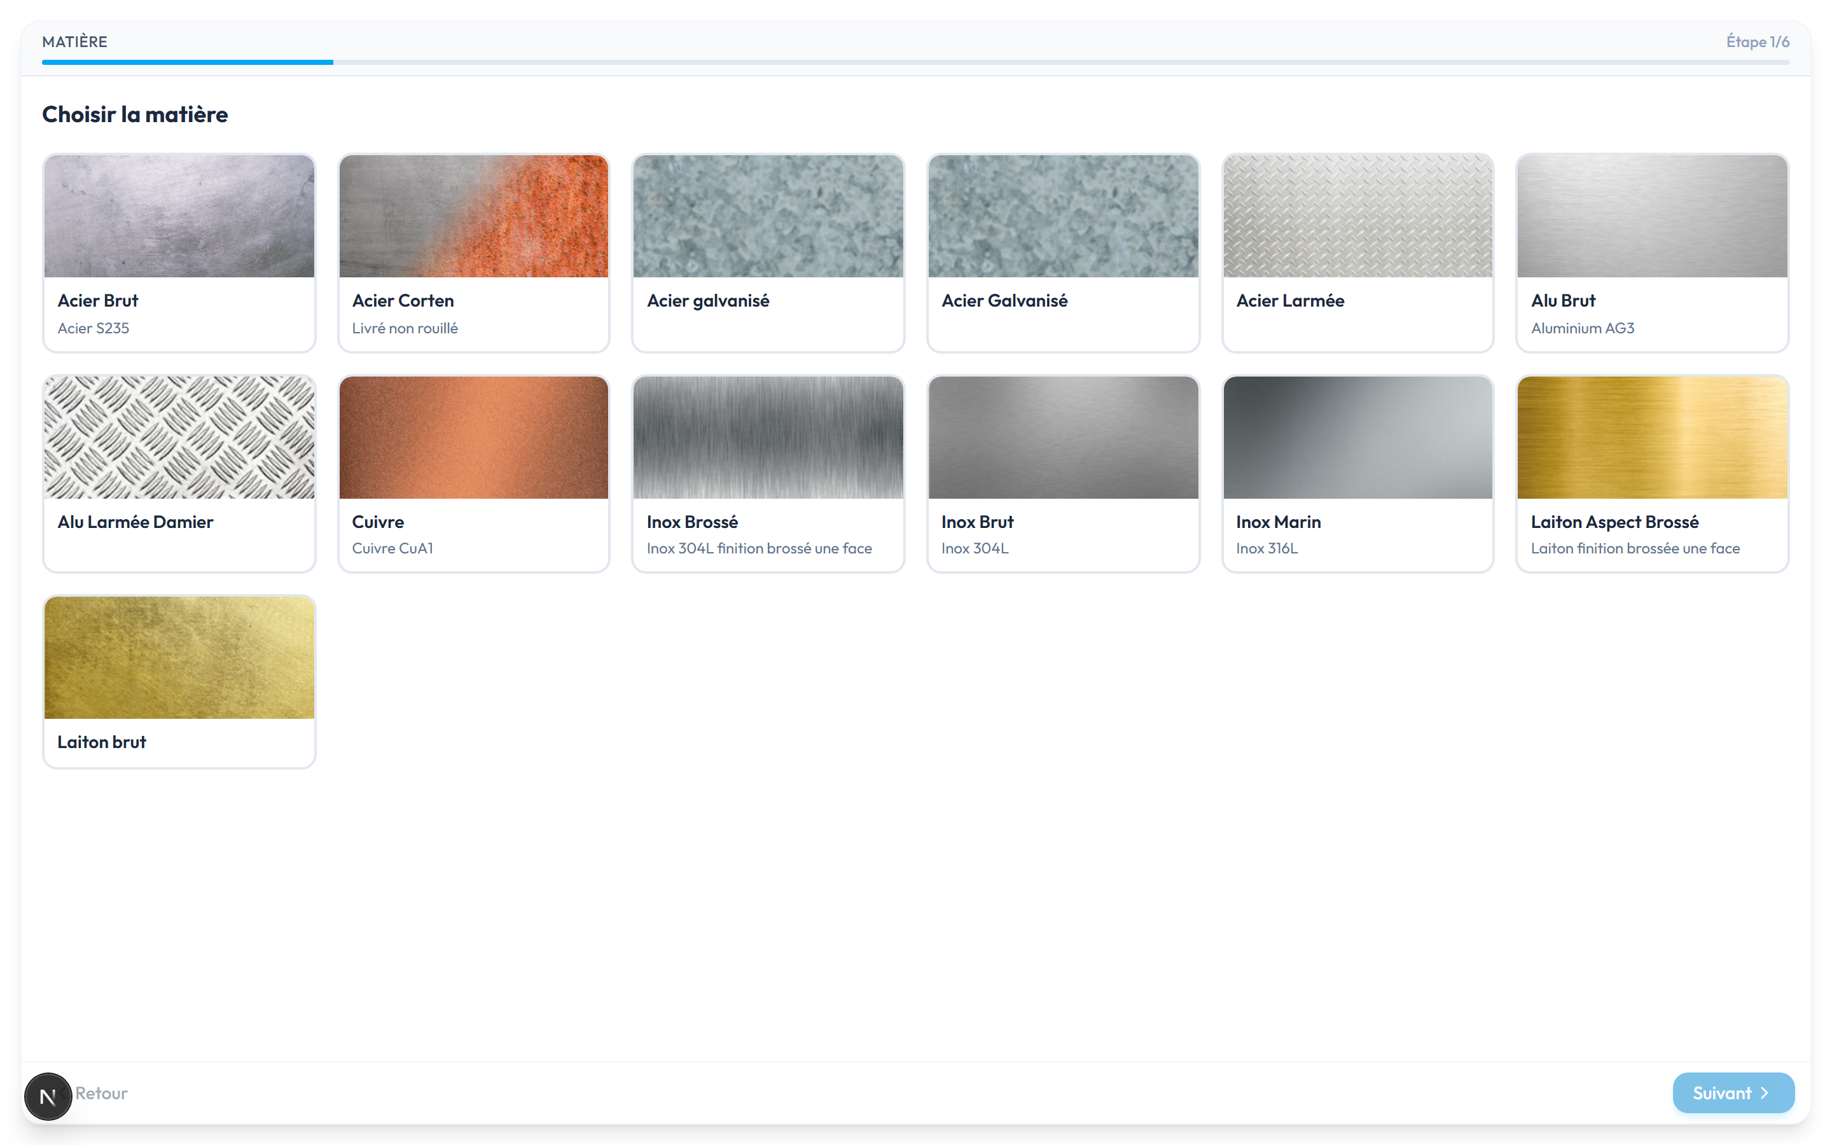Viewport: 1832px width, 1145px height.
Task: Click the "Inox 316L" subtitle
Action: [x=1266, y=548]
